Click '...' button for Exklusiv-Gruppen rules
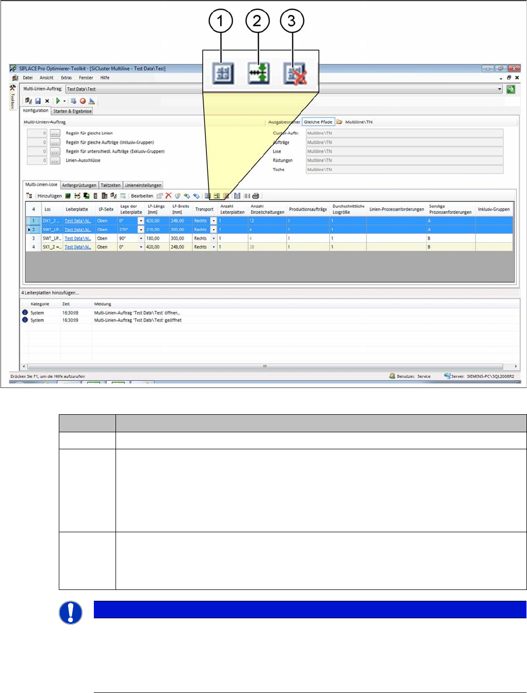Image resolution: width=527 pixels, height=693 pixels. pyautogui.click(x=55, y=151)
